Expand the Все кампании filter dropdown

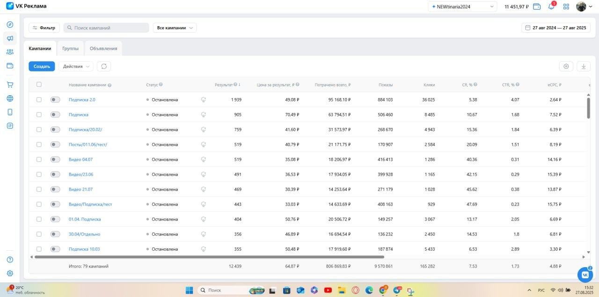point(175,28)
